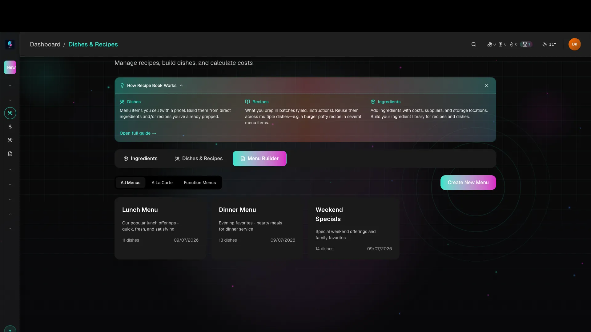Open the Lunch Menu card
Image resolution: width=591 pixels, height=332 pixels.
[160, 228]
